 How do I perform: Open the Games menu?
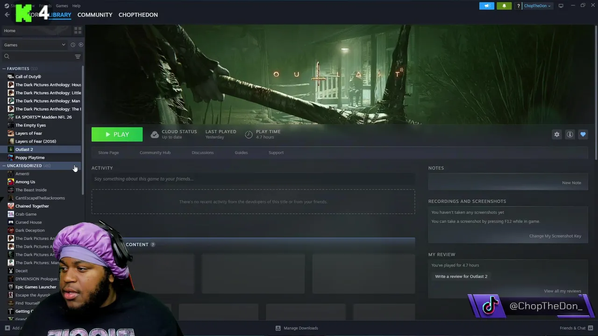tap(62, 6)
